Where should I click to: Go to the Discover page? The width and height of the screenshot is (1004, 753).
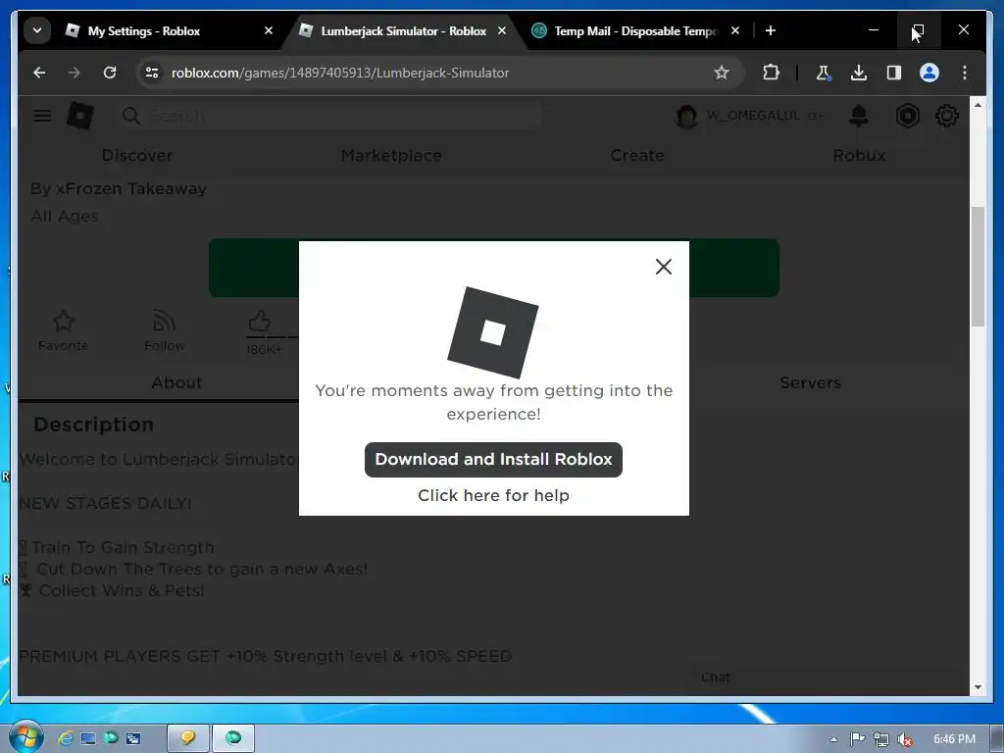pos(137,155)
